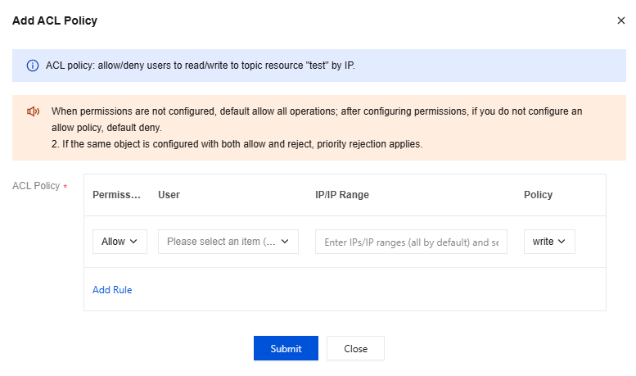Click the Add Rule link

tap(112, 290)
